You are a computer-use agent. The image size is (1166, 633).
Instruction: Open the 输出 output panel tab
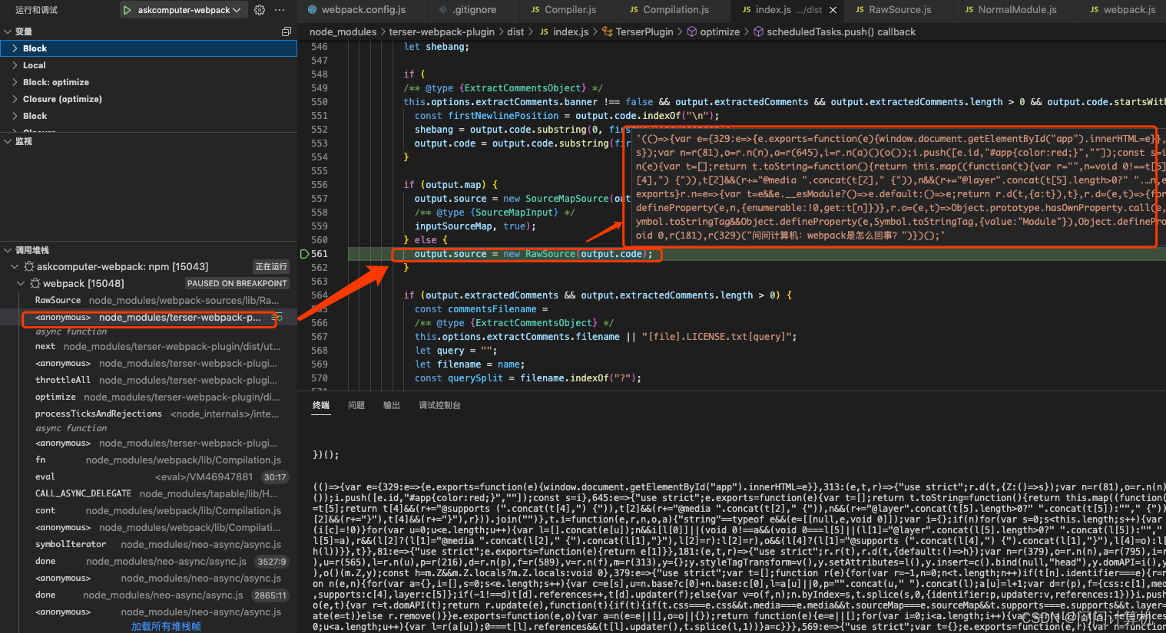point(392,405)
